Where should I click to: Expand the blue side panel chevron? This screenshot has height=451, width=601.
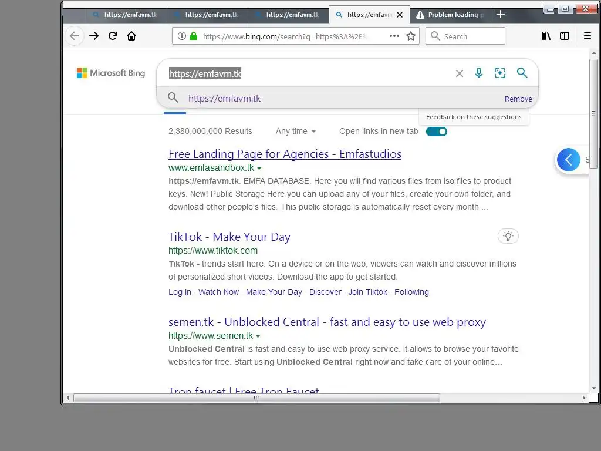(568, 160)
